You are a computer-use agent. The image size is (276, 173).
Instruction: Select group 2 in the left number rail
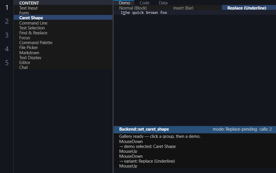tap(7, 21)
